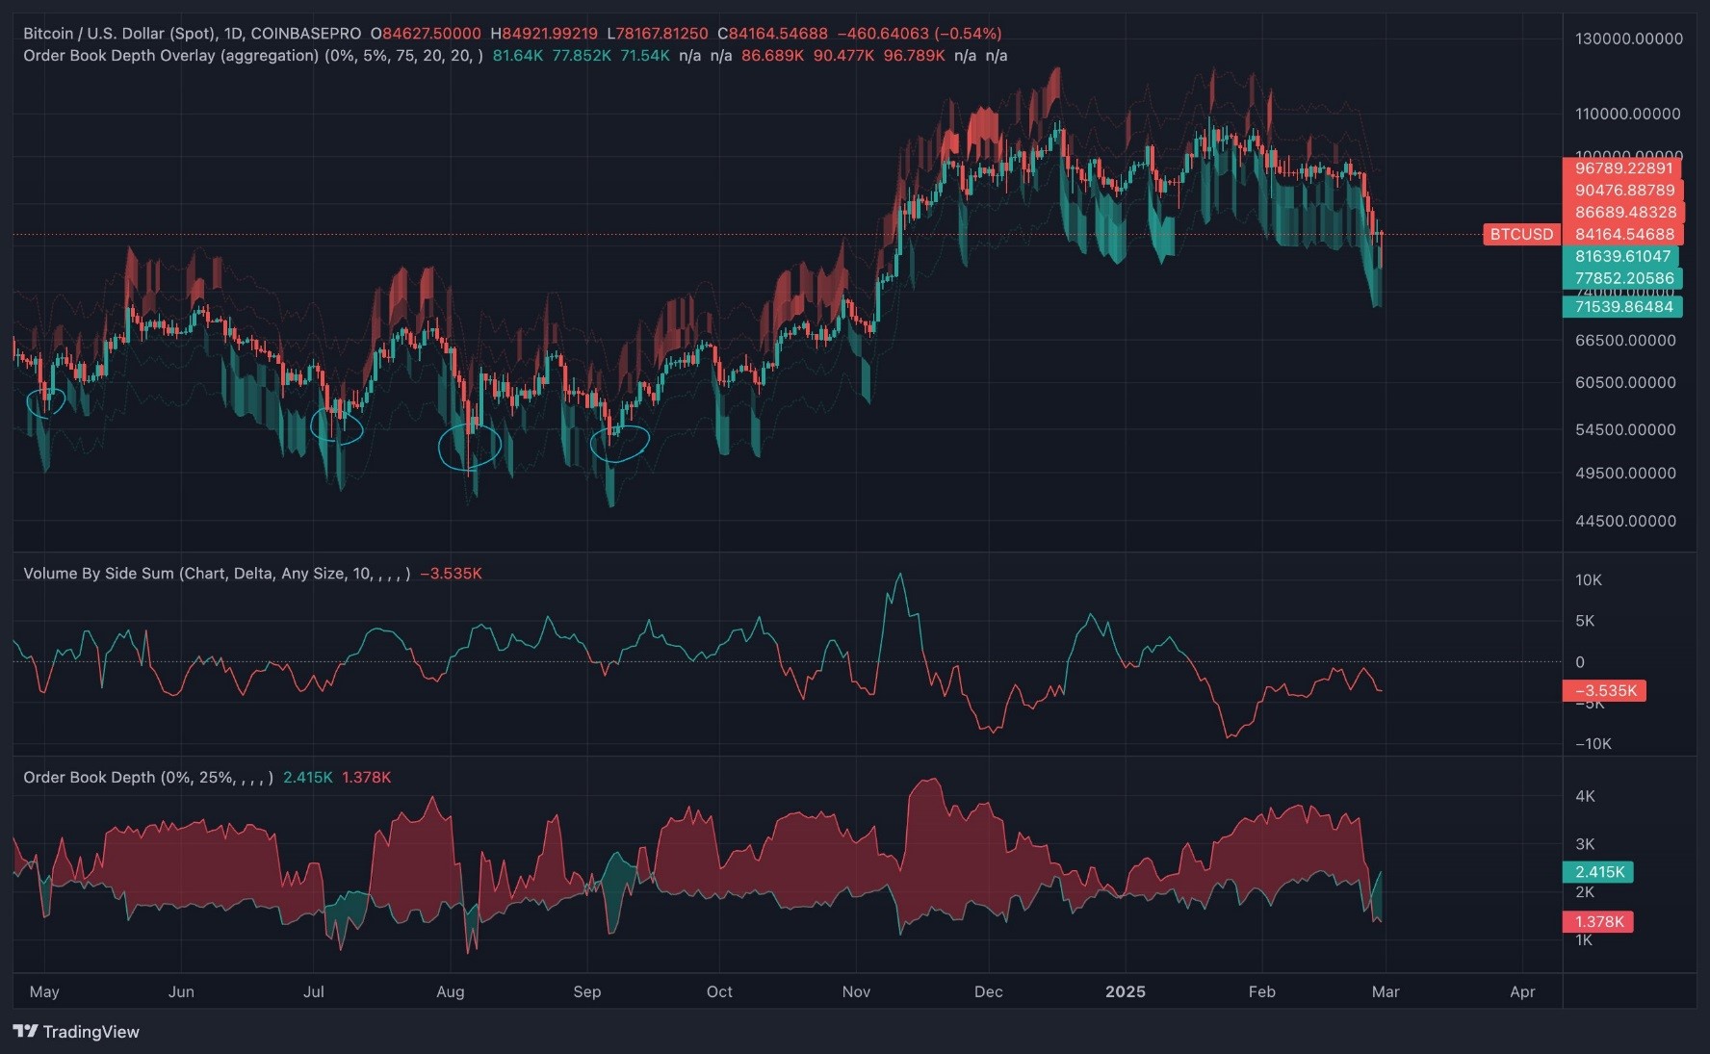Select the Order Book Depth (0%, 25%) indicator label
Viewport: 1710px width, 1054px height.
click(x=148, y=777)
